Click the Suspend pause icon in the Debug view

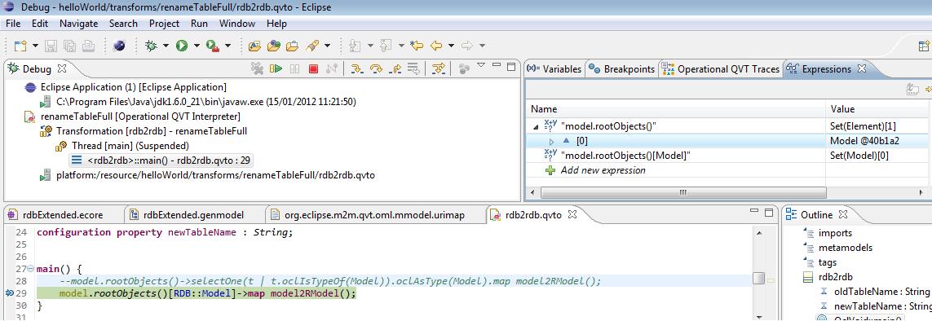click(294, 68)
